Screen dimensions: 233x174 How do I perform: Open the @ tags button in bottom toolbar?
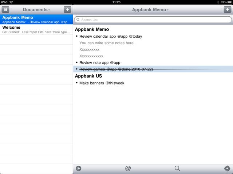coord(128,168)
